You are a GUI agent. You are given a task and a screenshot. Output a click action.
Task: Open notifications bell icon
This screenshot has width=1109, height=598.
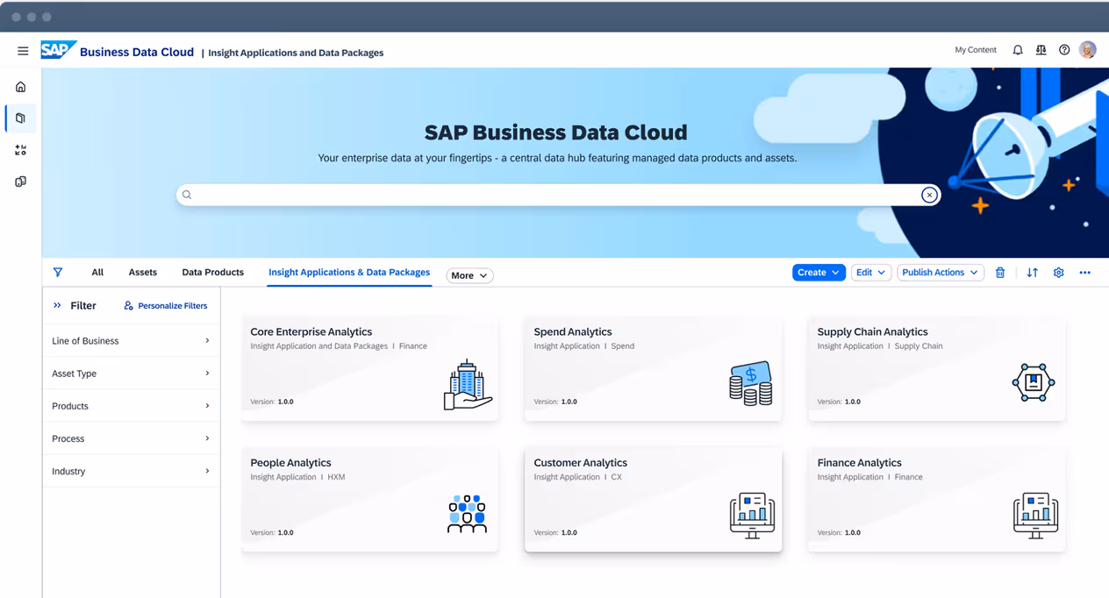(x=1018, y=50)
